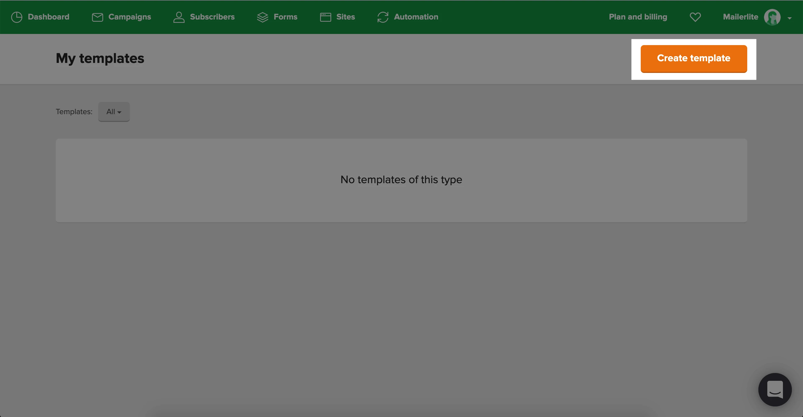Open the Mailerlite account name menu
The image size is (803, 417).
point(740,17)
